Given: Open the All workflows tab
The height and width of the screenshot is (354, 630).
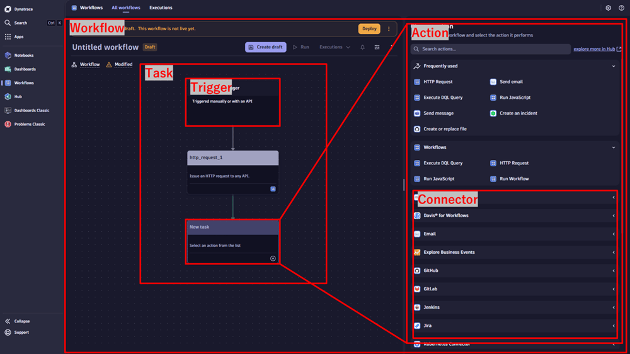Looking at the screenshot, I should coord(126,8).
